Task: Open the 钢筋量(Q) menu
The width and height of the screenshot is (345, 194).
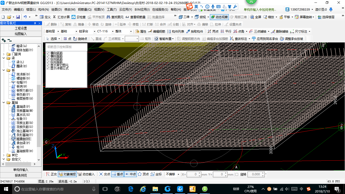Action: 85,10
